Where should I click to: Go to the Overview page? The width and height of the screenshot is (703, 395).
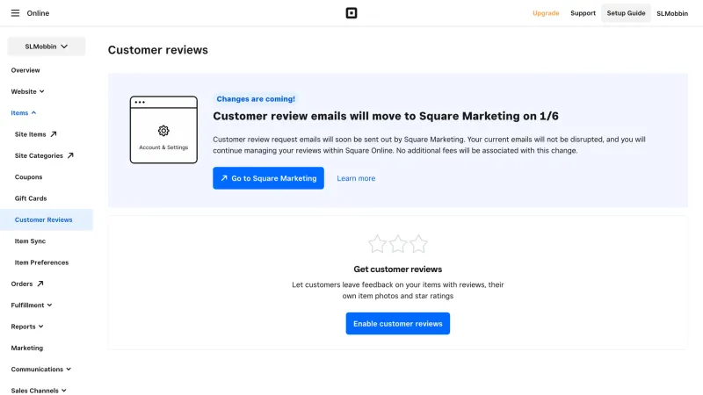point(25,70)
